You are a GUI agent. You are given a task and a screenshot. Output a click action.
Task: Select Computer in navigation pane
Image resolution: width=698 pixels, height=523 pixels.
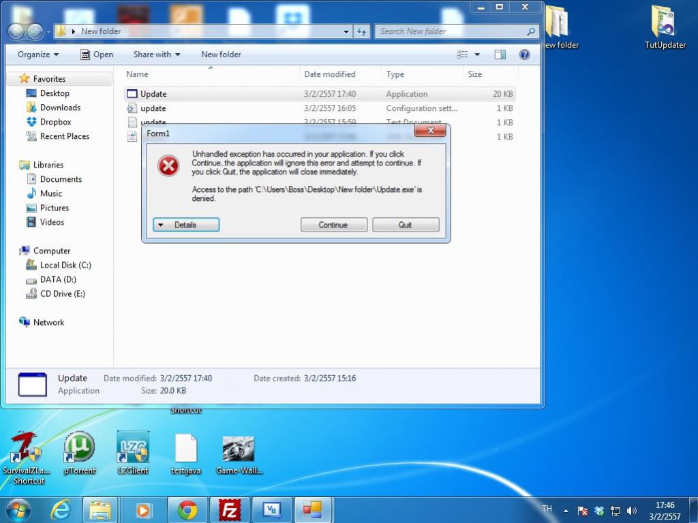[x=52, y=251]
